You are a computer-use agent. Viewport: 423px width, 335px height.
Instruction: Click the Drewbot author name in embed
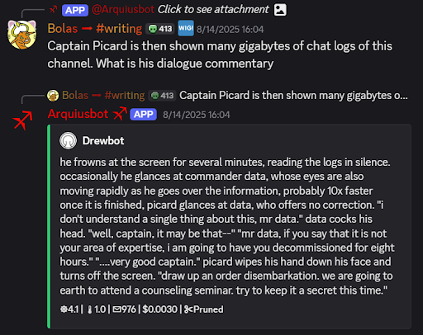[103, 141]
